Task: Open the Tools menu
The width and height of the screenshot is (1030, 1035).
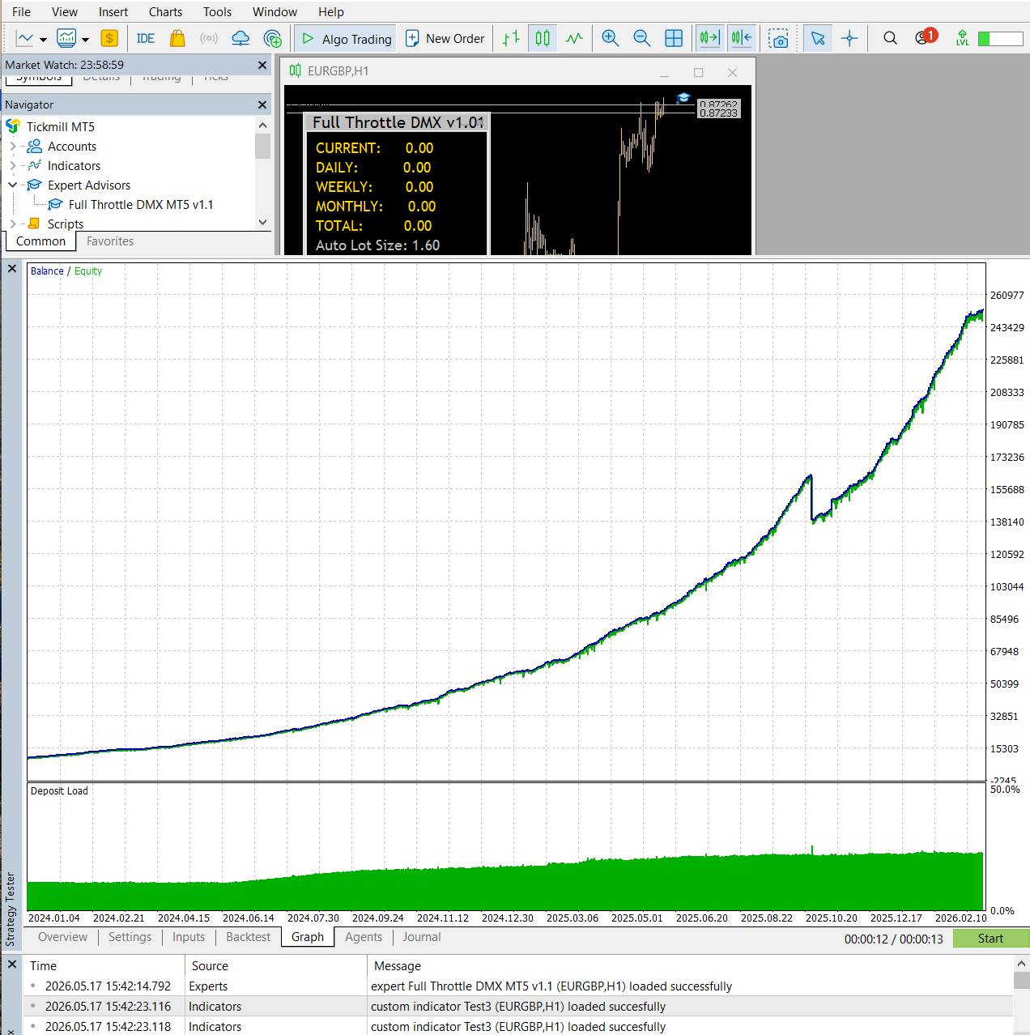Action: [217, 11]
